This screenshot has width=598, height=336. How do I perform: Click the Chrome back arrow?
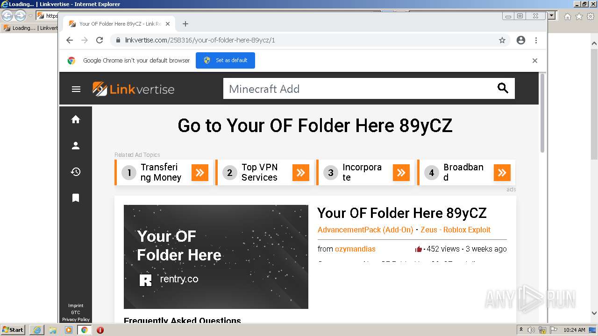click(70, 40)
